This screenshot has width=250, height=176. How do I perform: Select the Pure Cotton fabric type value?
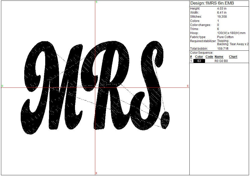point(225,37)
